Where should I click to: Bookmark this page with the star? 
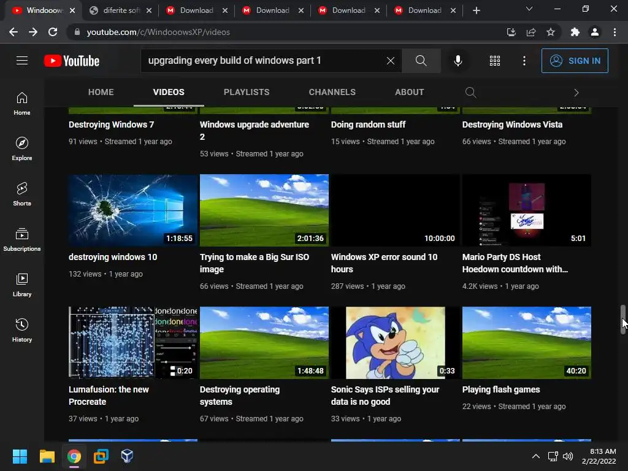(x=551, y=32)
